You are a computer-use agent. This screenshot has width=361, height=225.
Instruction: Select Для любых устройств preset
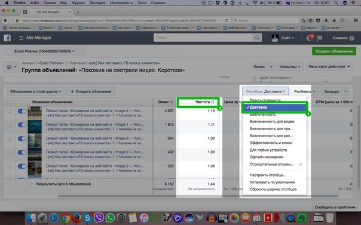pos(268,150)
